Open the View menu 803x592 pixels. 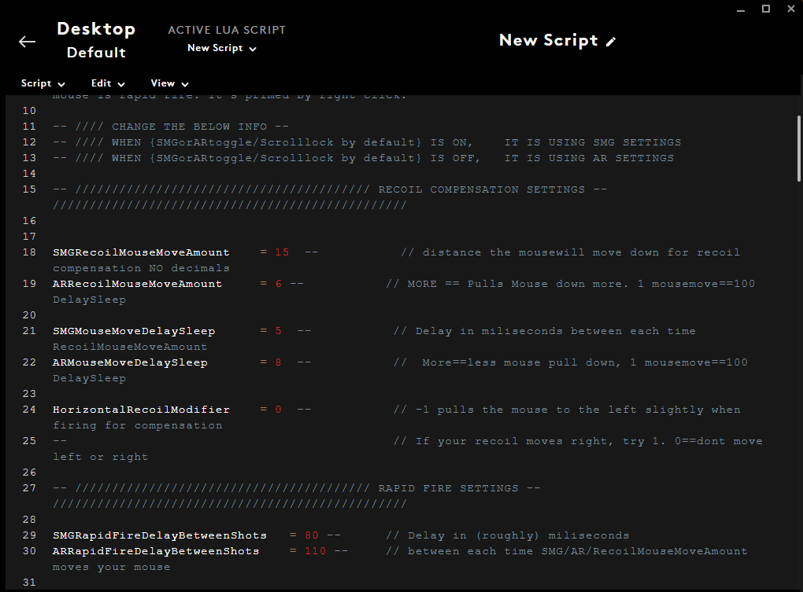(x=163, y=83)
